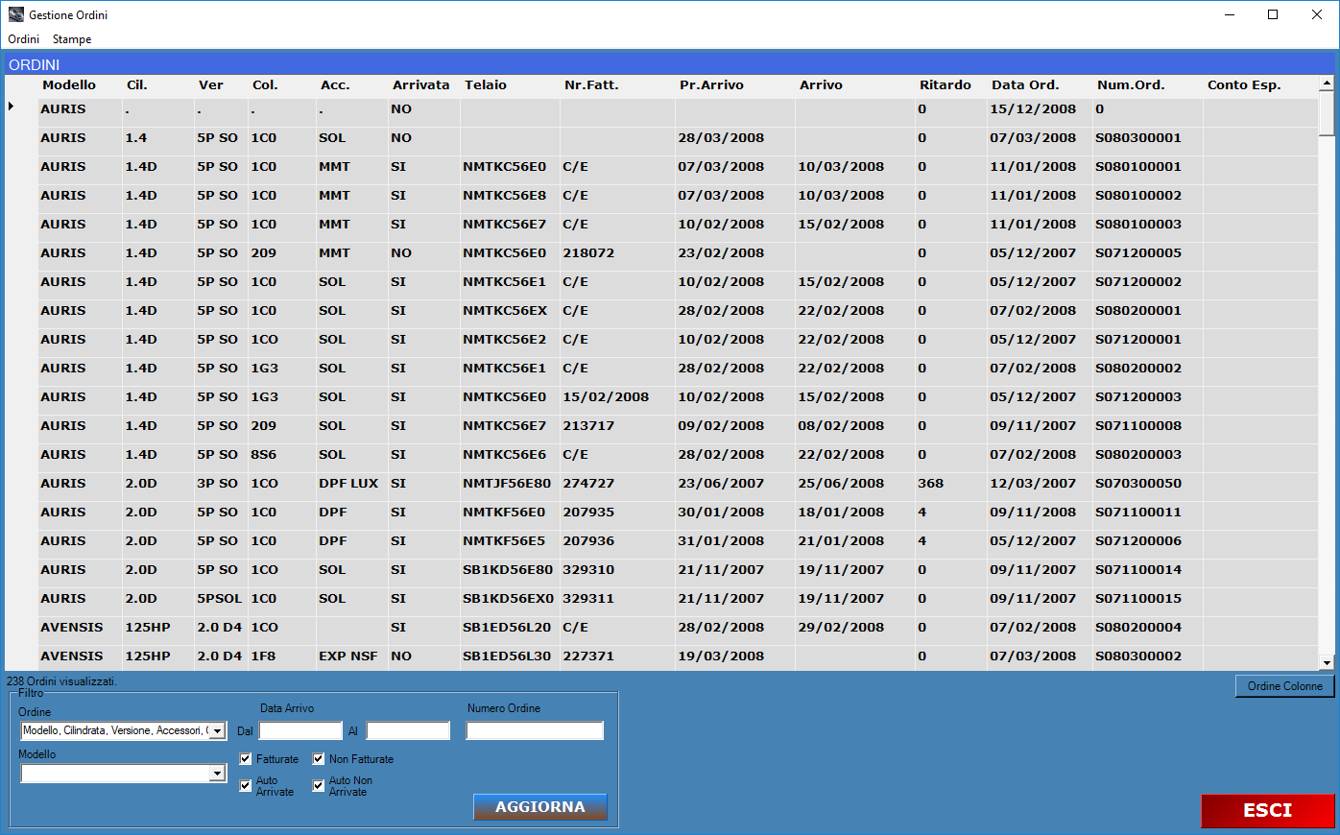
Task: Toggle the Non Fatturate checkbox
Action: [319, 759]
